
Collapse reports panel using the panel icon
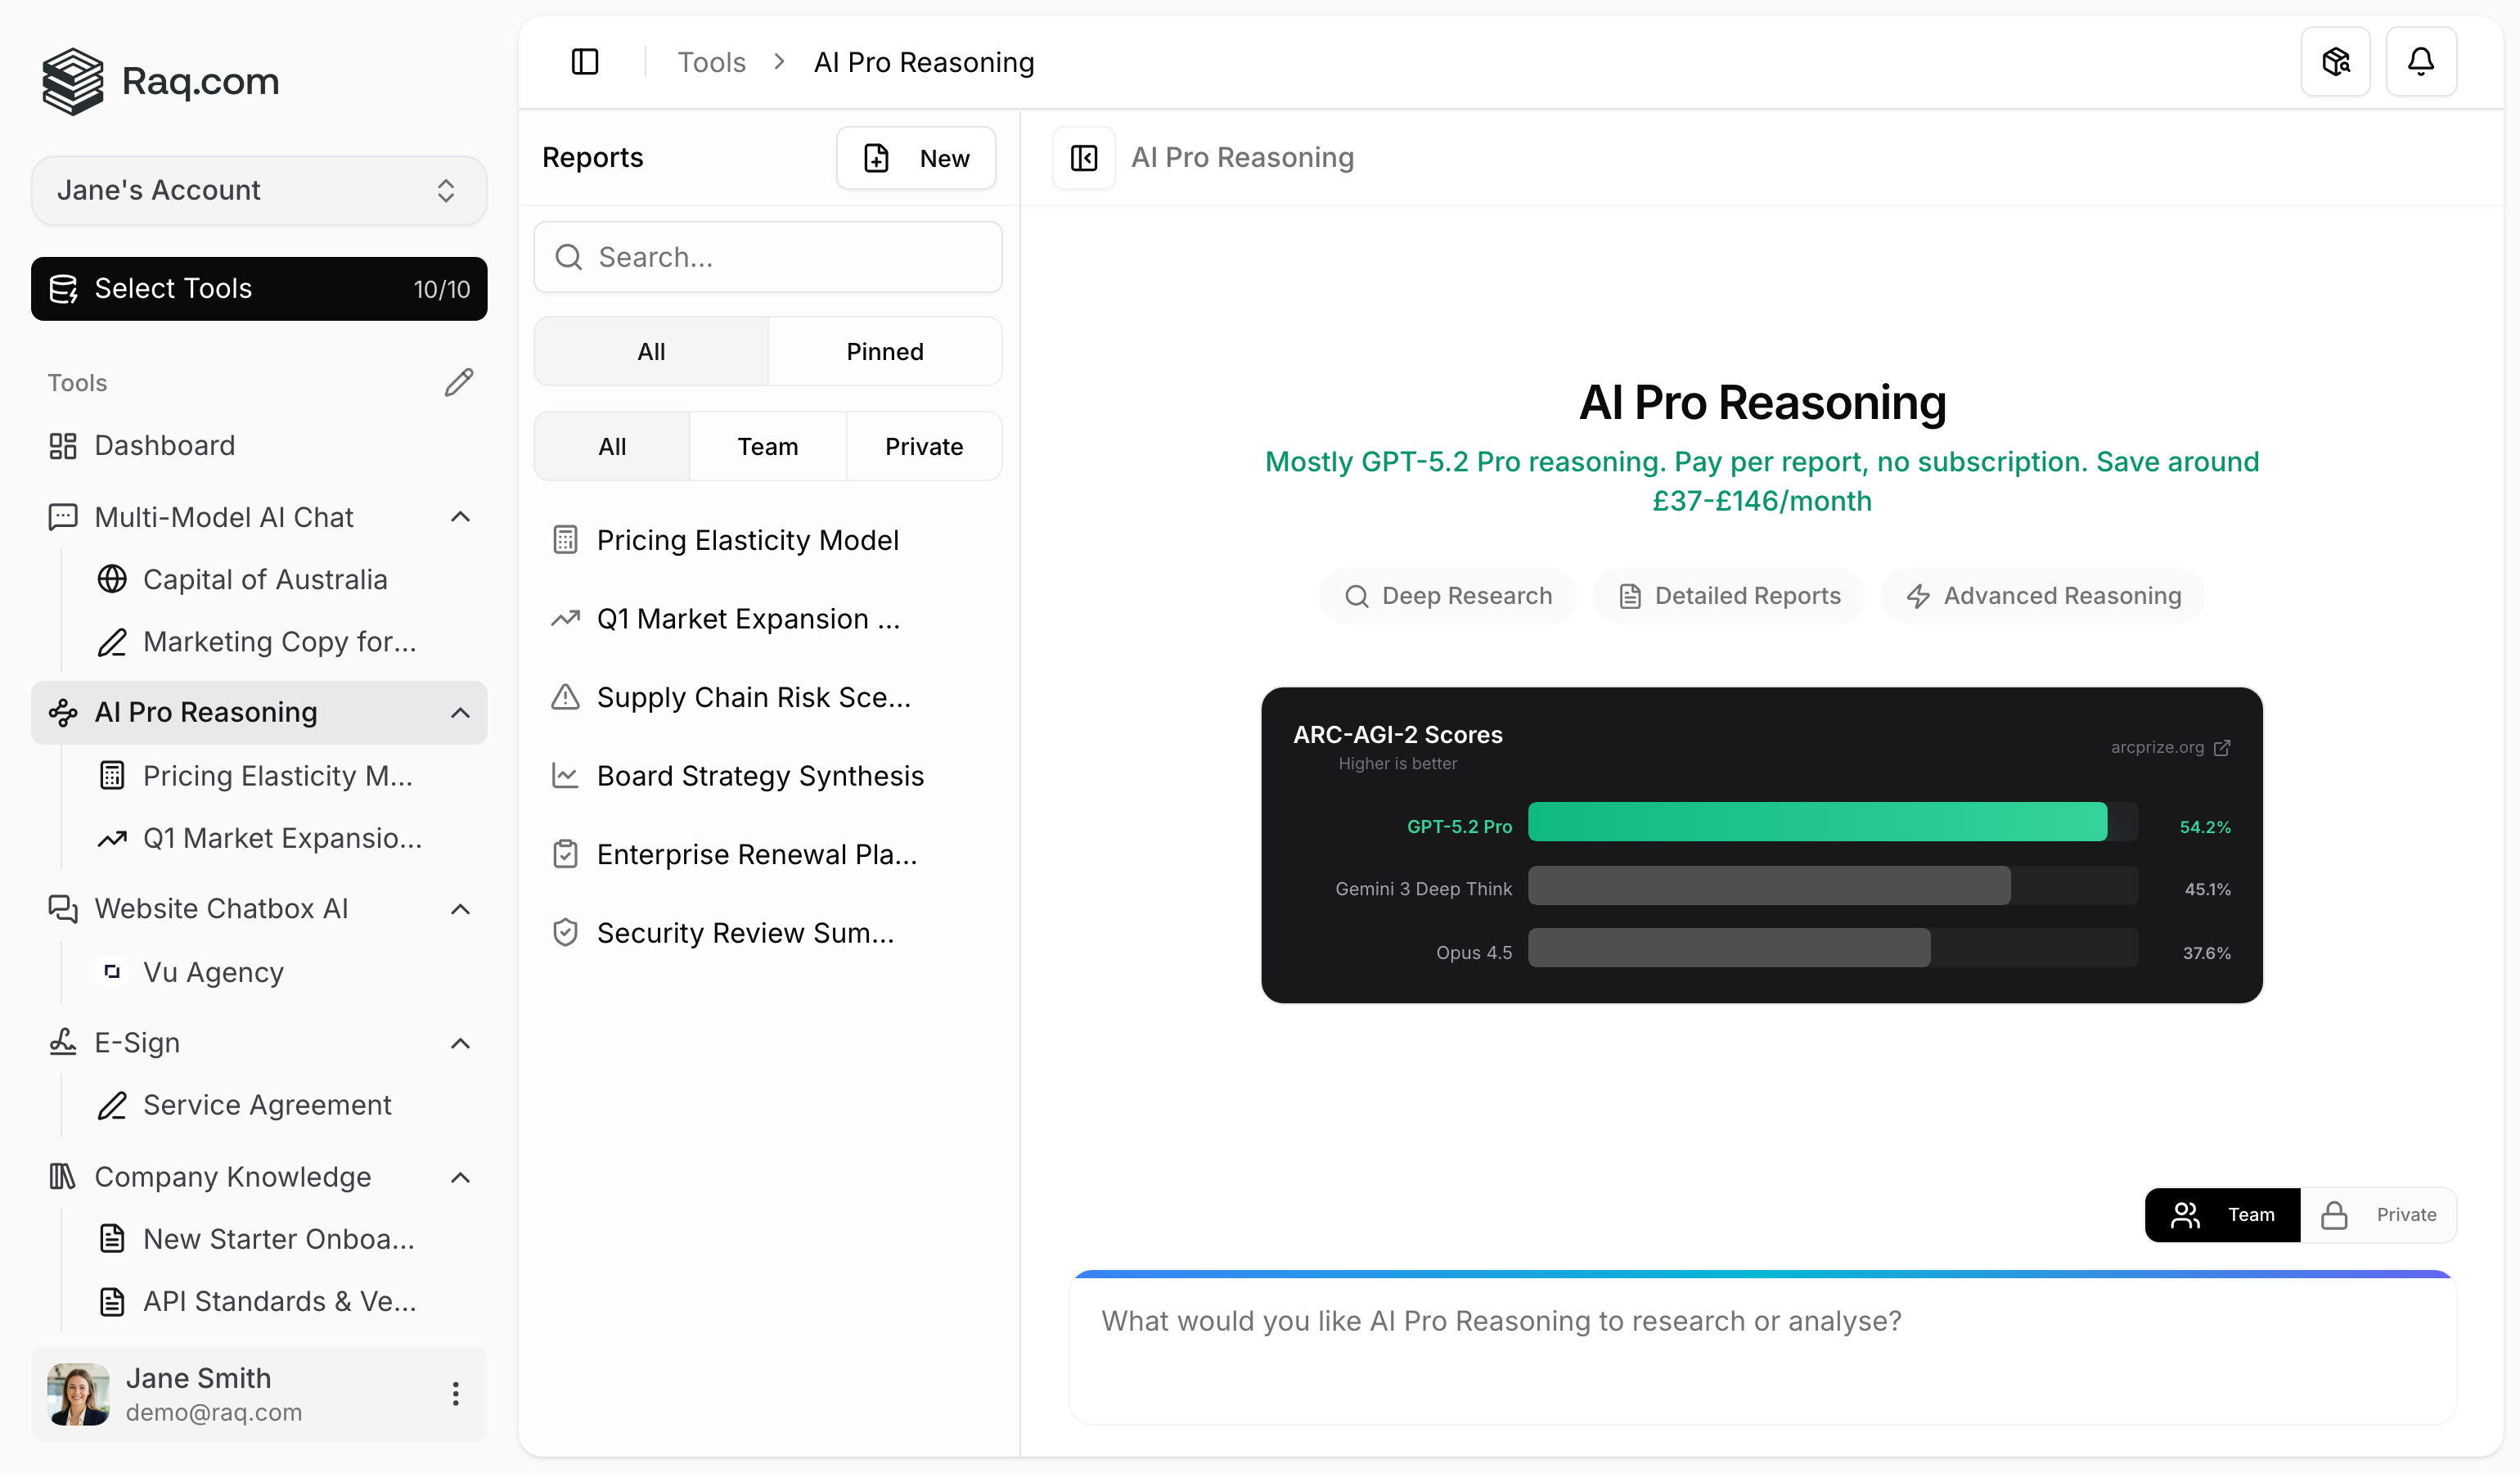1084,158
